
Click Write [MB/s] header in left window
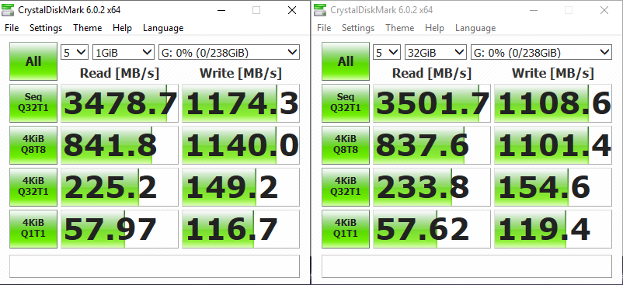click(x=241, y=73)
